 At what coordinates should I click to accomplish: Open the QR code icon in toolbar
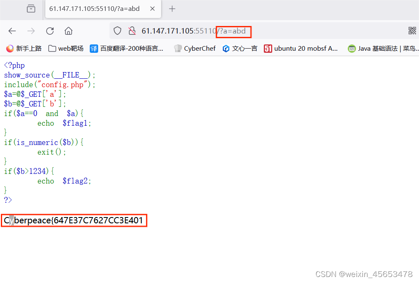click(x=412, y=31)
